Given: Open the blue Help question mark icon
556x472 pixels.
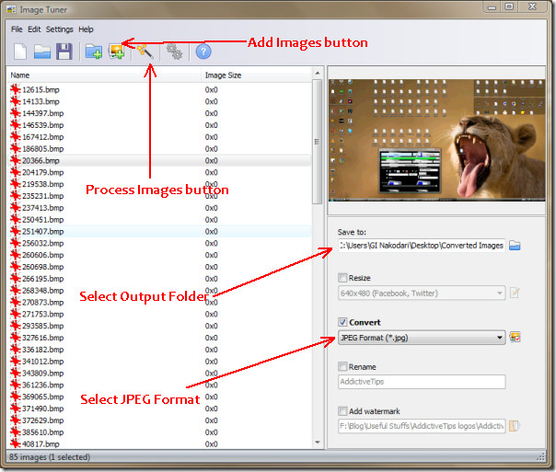Looking at the screenshot, I should point(203,52).
